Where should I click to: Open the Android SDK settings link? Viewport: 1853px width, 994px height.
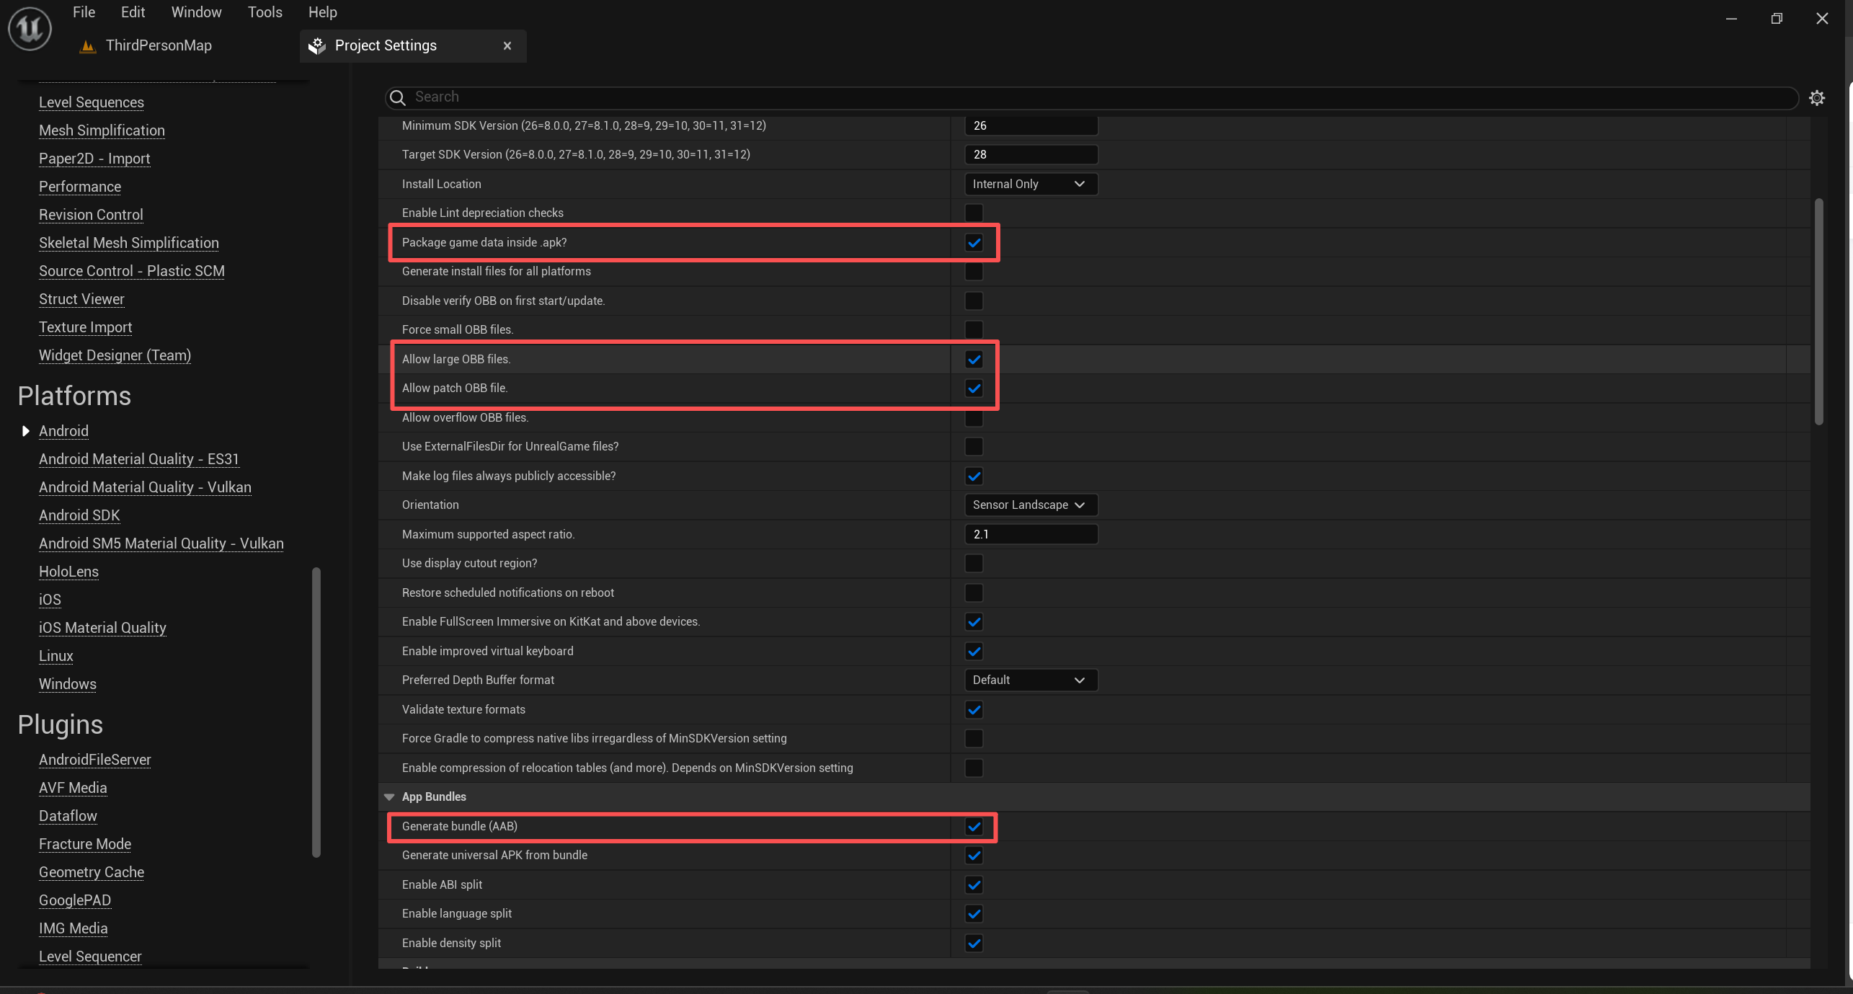79,515
